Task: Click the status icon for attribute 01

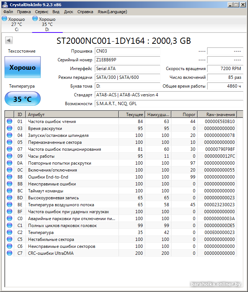Action: point(9,122)
